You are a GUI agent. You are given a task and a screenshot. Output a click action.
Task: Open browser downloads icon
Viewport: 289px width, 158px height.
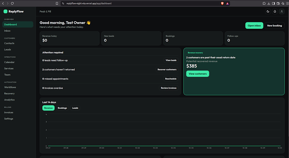269,3
